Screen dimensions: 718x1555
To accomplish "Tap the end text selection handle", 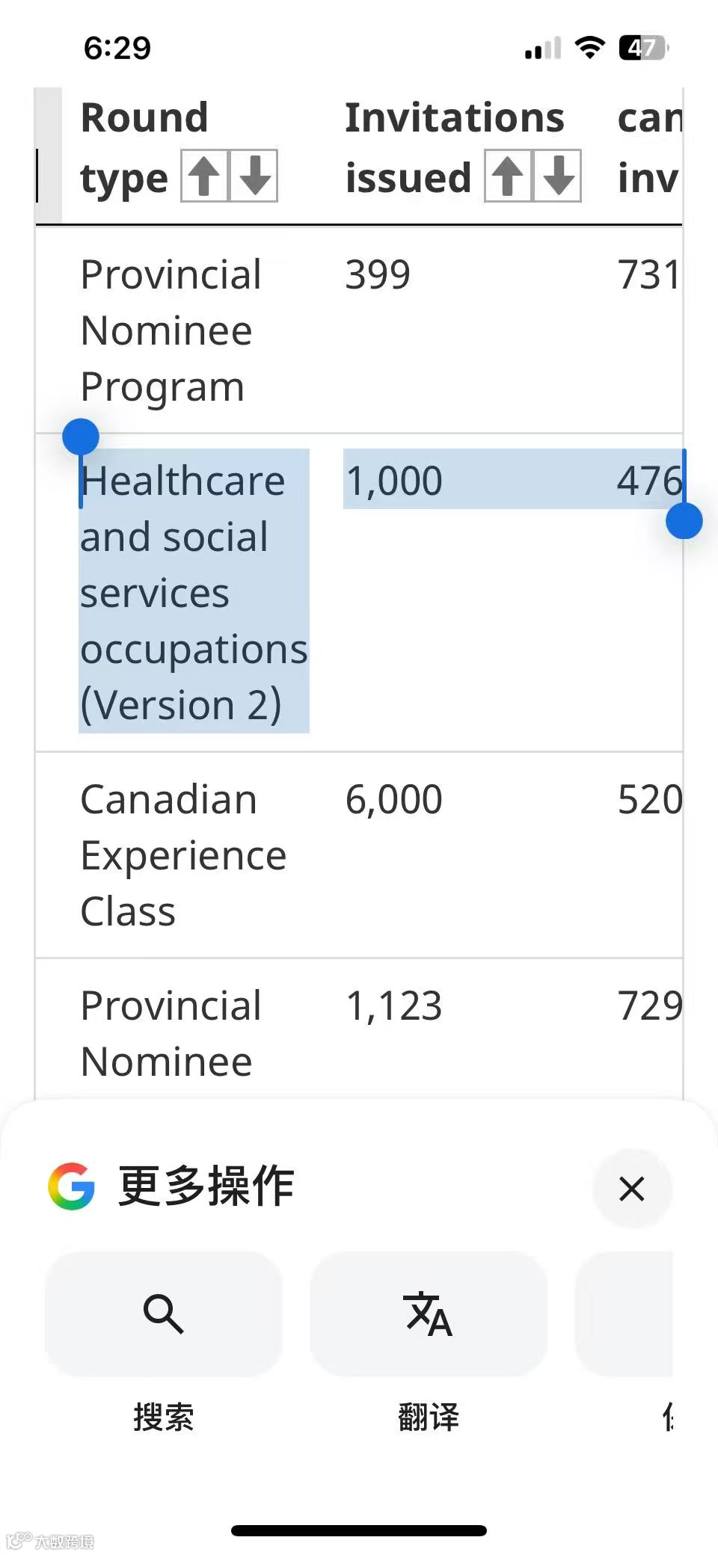I will pyautogui.click(x=684, y=521).
